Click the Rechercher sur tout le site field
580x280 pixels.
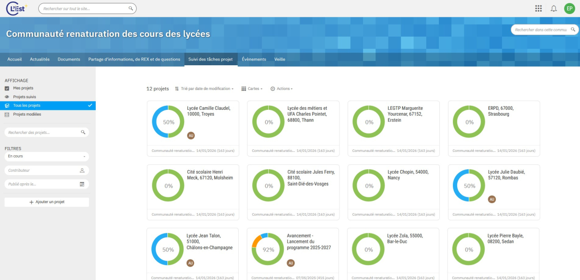tap(87, 9)
